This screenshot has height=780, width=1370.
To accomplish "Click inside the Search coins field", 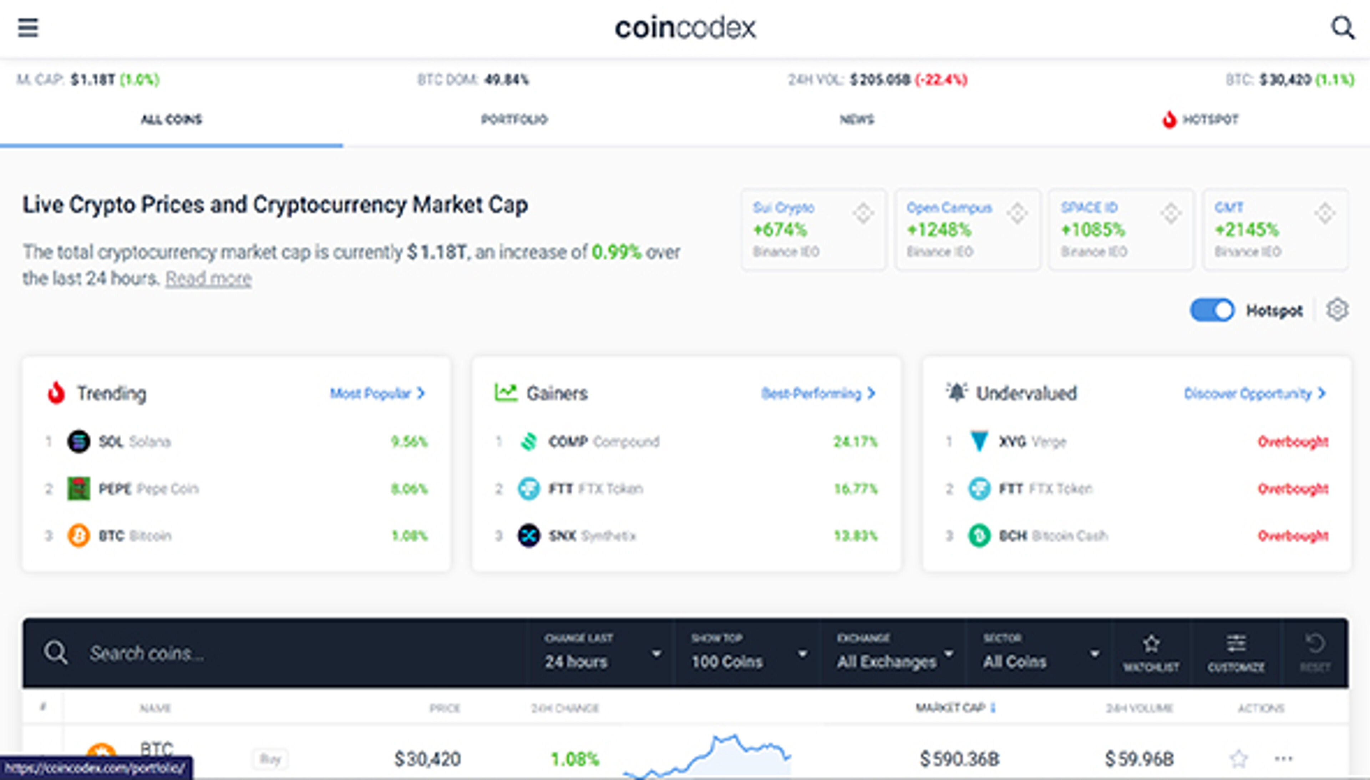I will (x=214, y=653).
